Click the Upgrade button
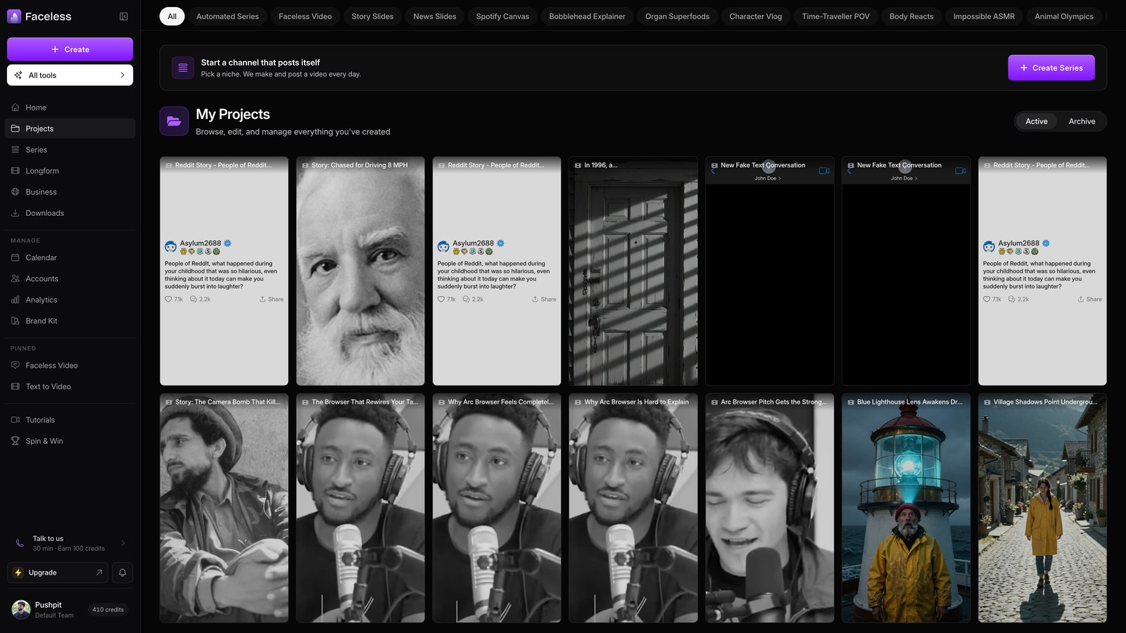This screenshot has width=1126, height=633. pyautogui.click(x=59, y=573)
